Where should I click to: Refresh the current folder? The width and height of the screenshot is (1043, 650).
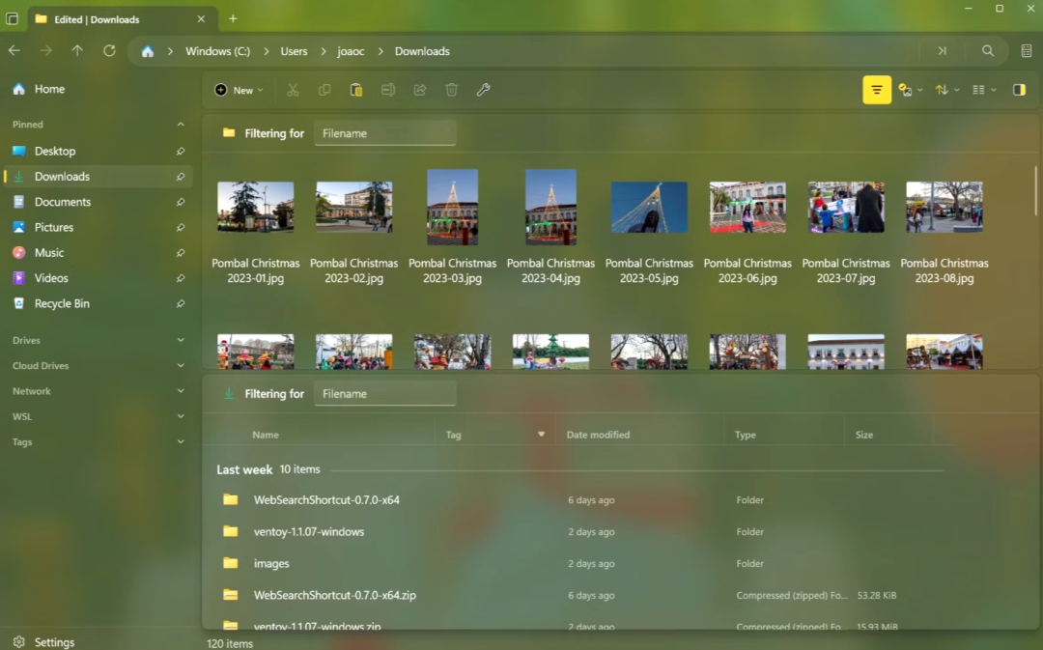tap(110, 50)
